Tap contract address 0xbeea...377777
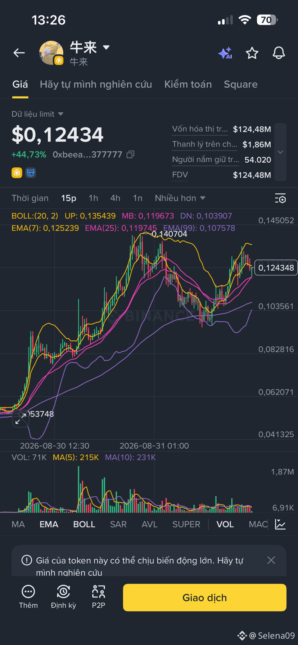Screen dimensions: 298x645 87,154
